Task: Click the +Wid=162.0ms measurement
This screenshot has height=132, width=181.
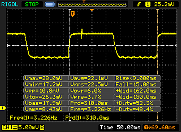Action: pos(136,91)
